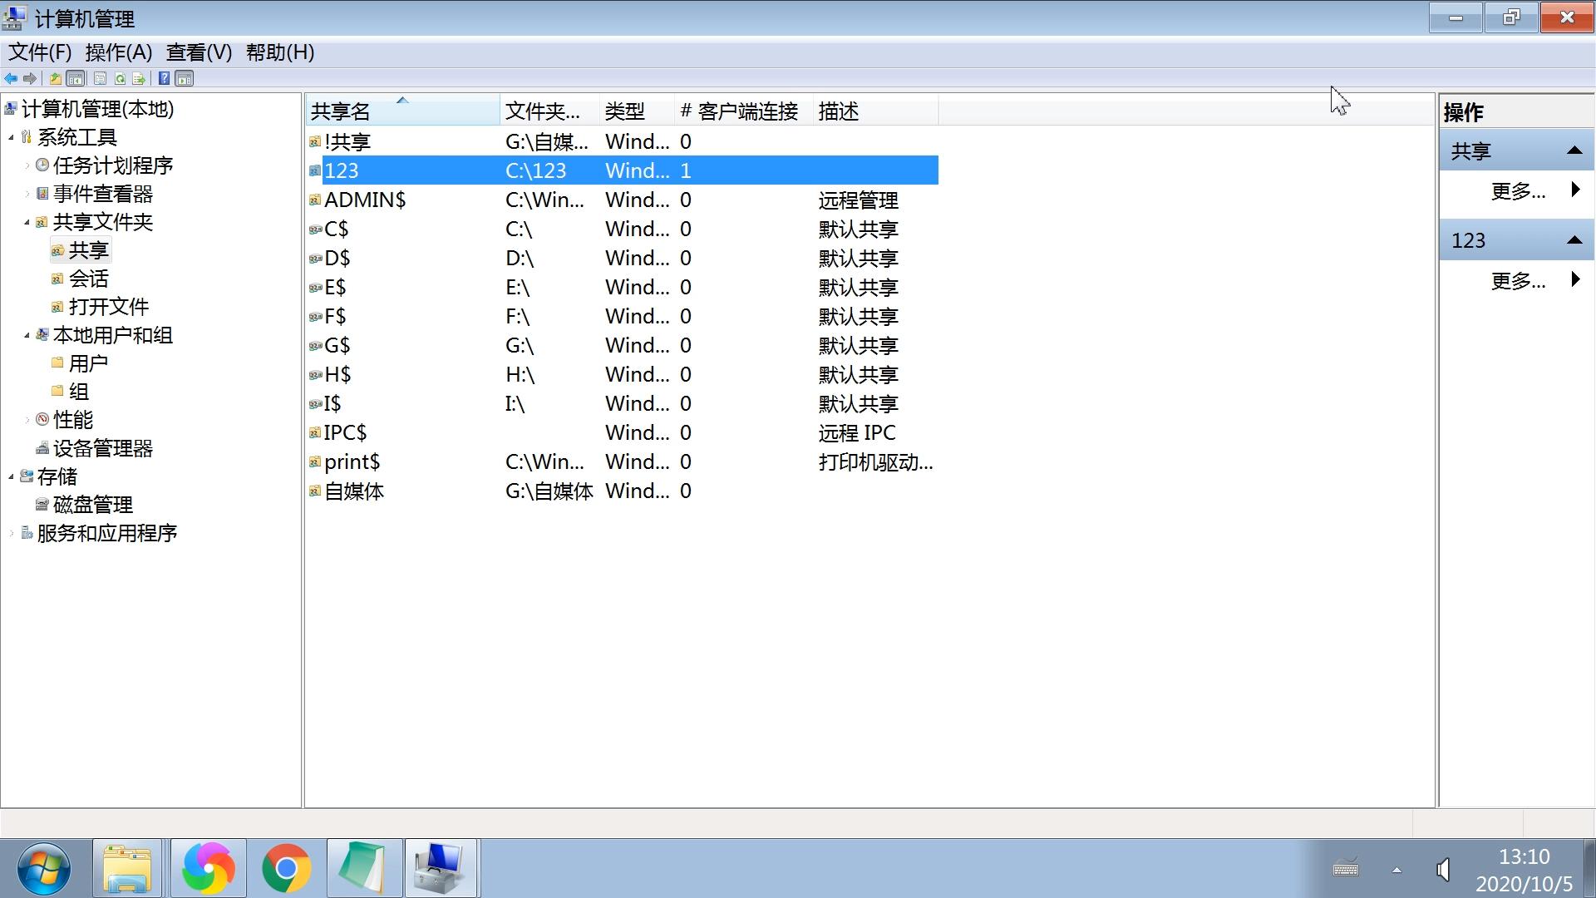
Task: Click the Properties toolbar icon
Action: tap(100, 78)
